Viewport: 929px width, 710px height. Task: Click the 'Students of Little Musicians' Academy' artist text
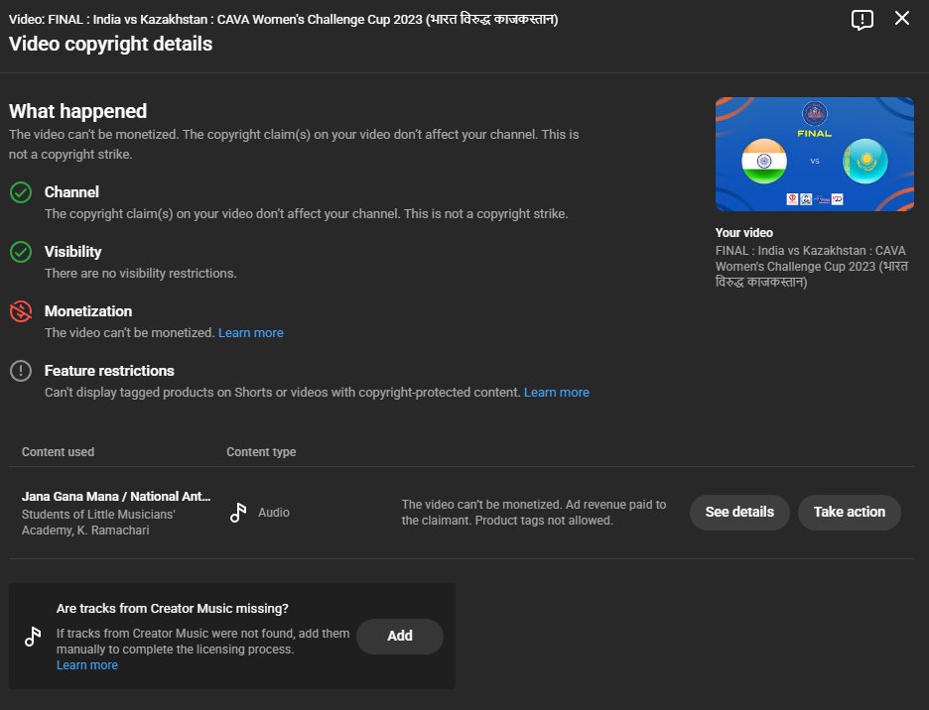tap(98, 523)
